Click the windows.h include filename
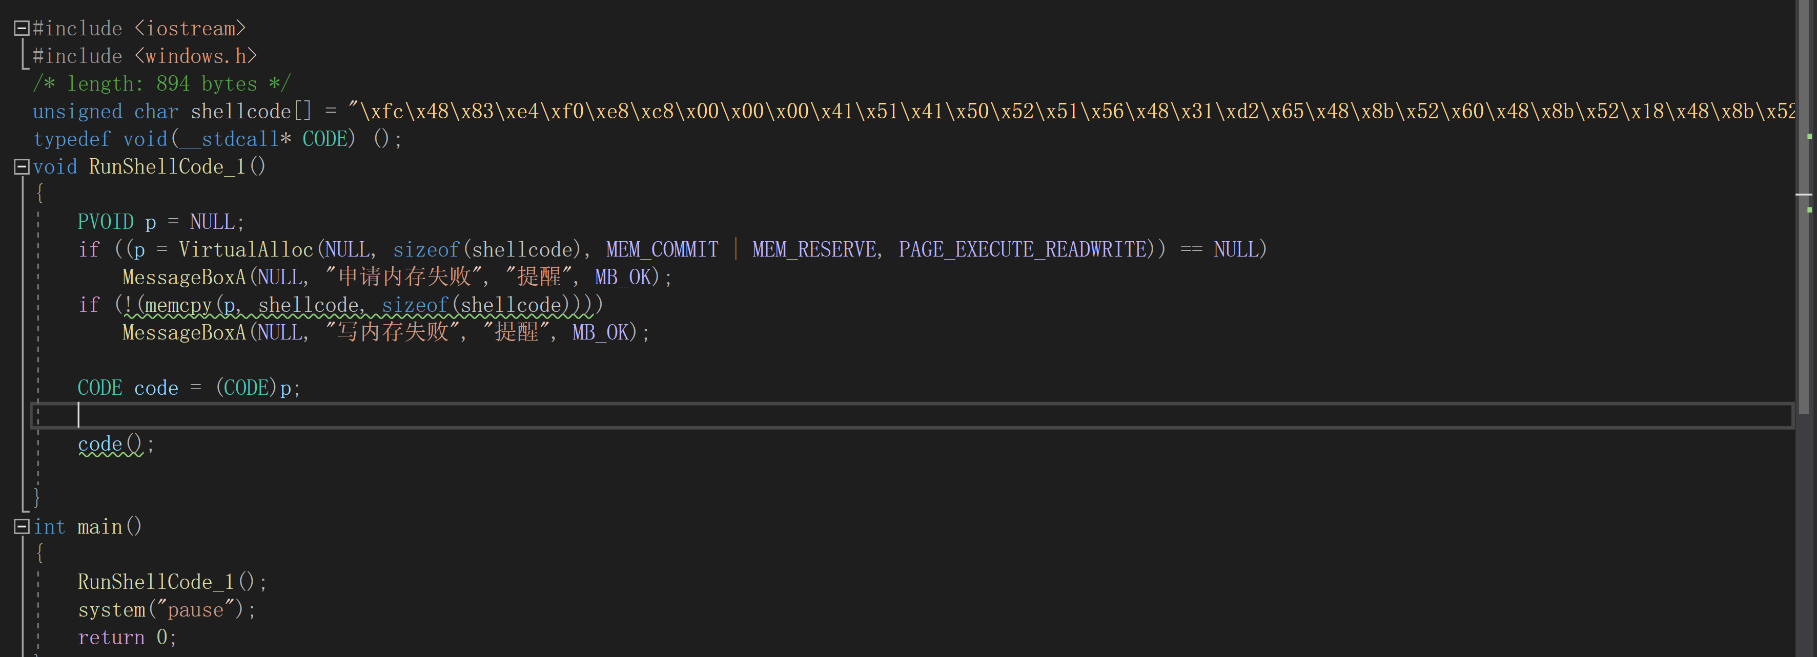The width and height of the screenshot is (1817, 657). [x=195, y=56]
